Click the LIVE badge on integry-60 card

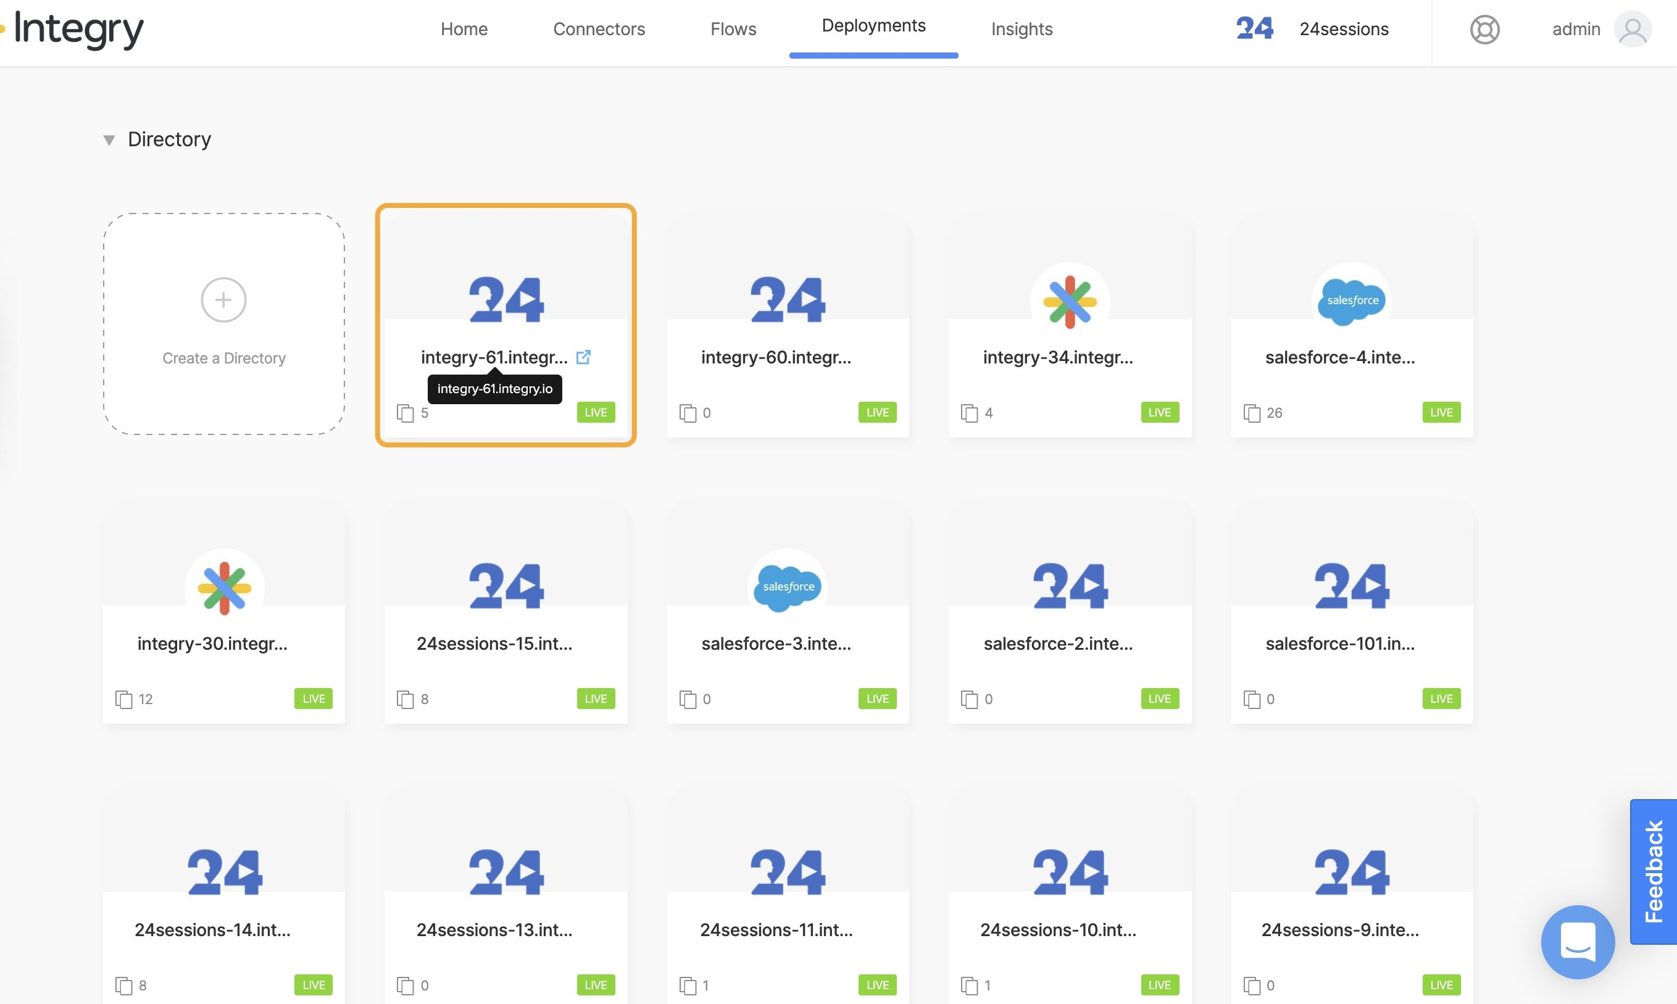tap(878, 412)
